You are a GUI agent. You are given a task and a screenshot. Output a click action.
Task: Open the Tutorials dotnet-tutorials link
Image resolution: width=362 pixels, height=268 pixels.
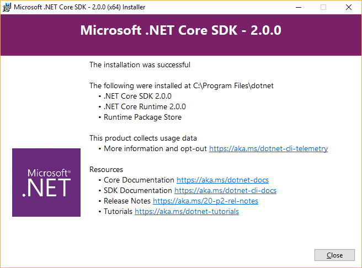[x=187, y=212]
